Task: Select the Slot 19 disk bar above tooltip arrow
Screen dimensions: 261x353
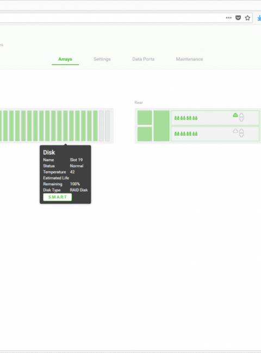Action: [65, 126]
